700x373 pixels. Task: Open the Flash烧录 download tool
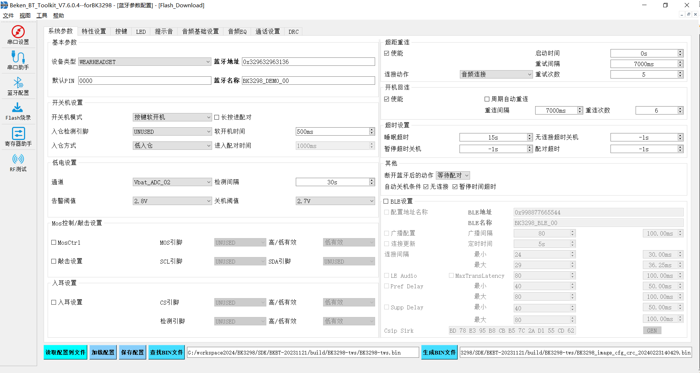[x=18, y=111]
